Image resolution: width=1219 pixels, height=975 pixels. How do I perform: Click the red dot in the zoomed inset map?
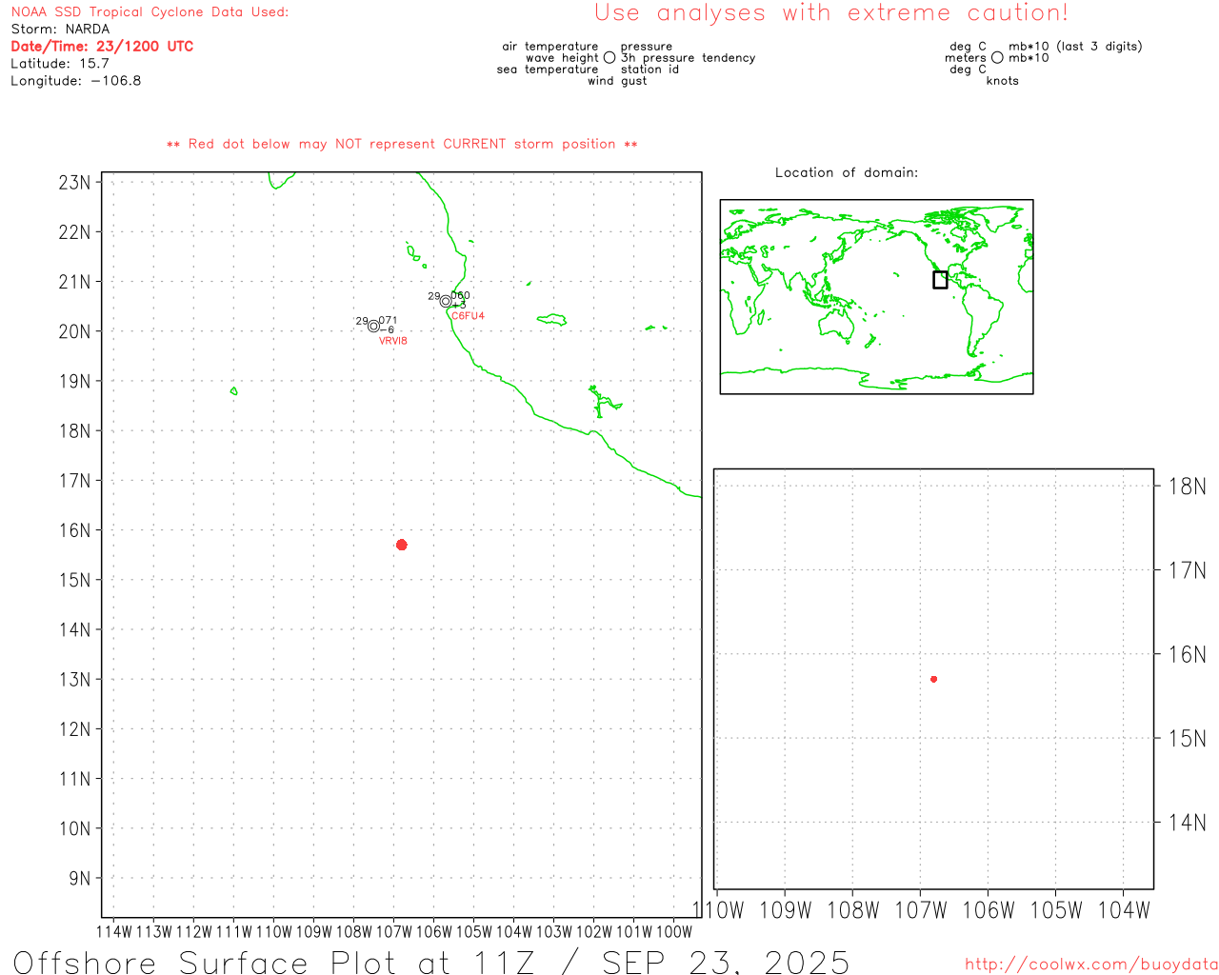(x=933, y=679)
